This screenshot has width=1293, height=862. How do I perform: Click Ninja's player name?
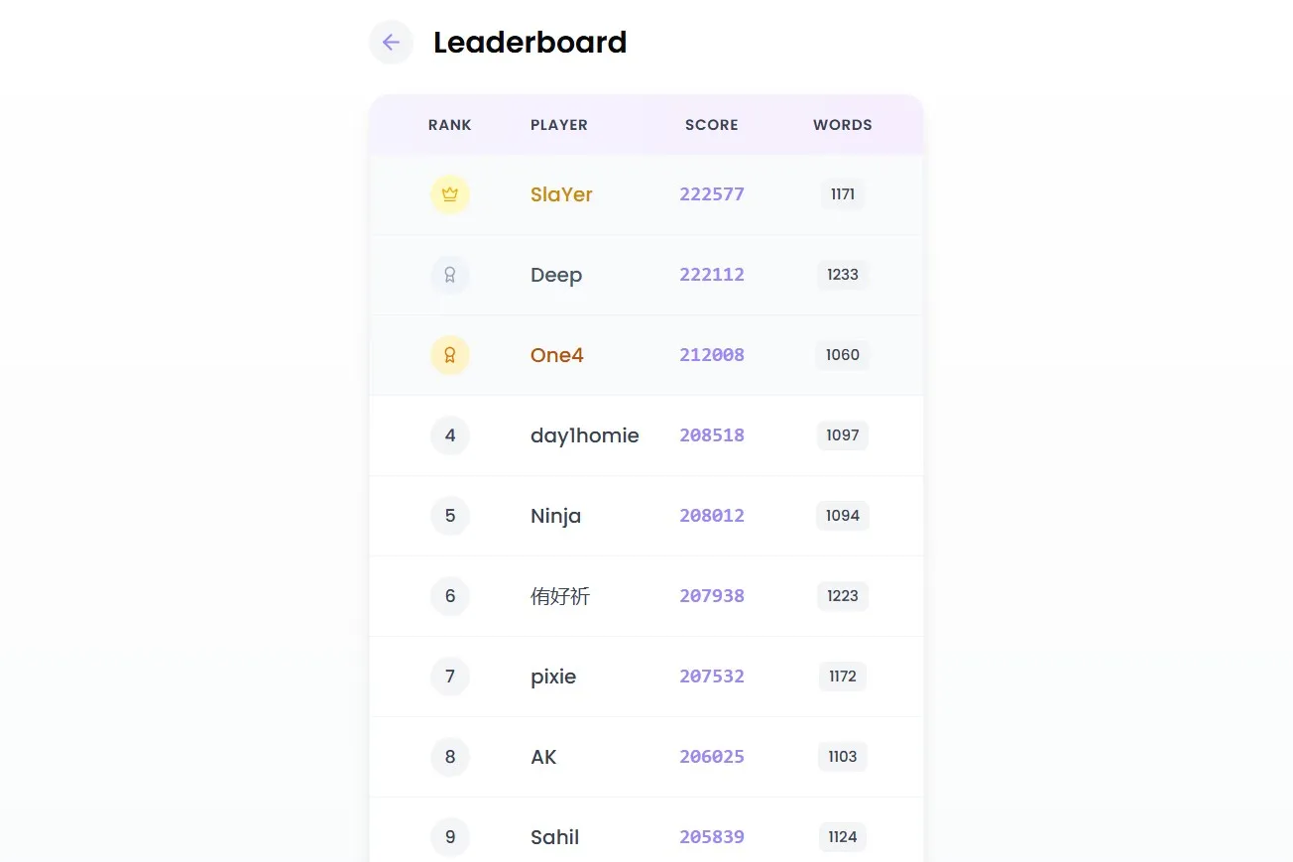click(x=555, y=516)
